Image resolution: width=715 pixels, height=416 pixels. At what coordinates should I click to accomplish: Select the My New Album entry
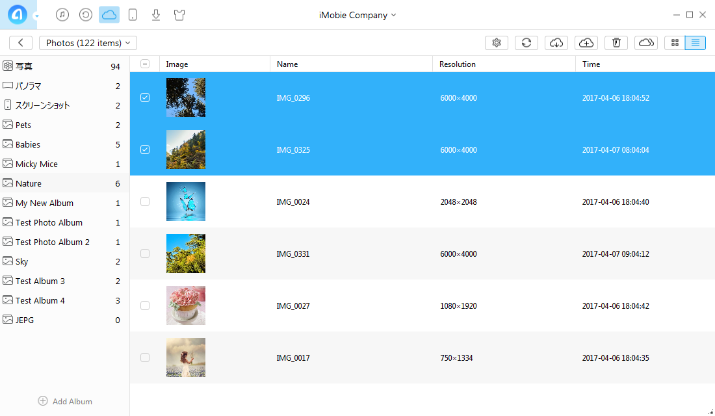65,203
